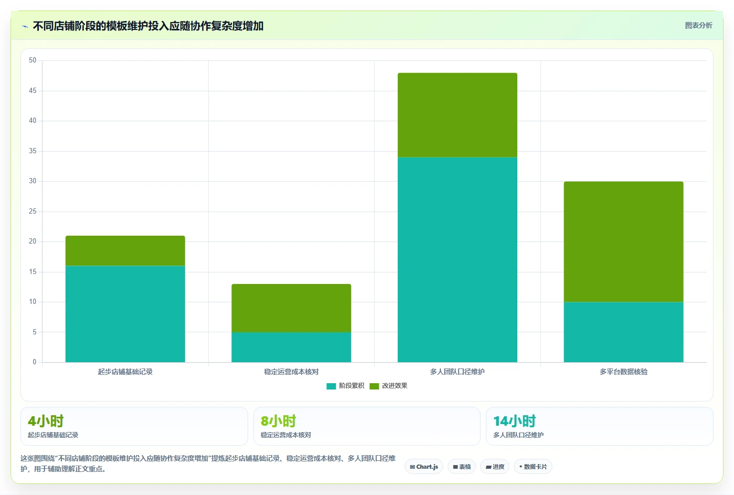Select the 数据卡片 tag chip

coord(533,467)
